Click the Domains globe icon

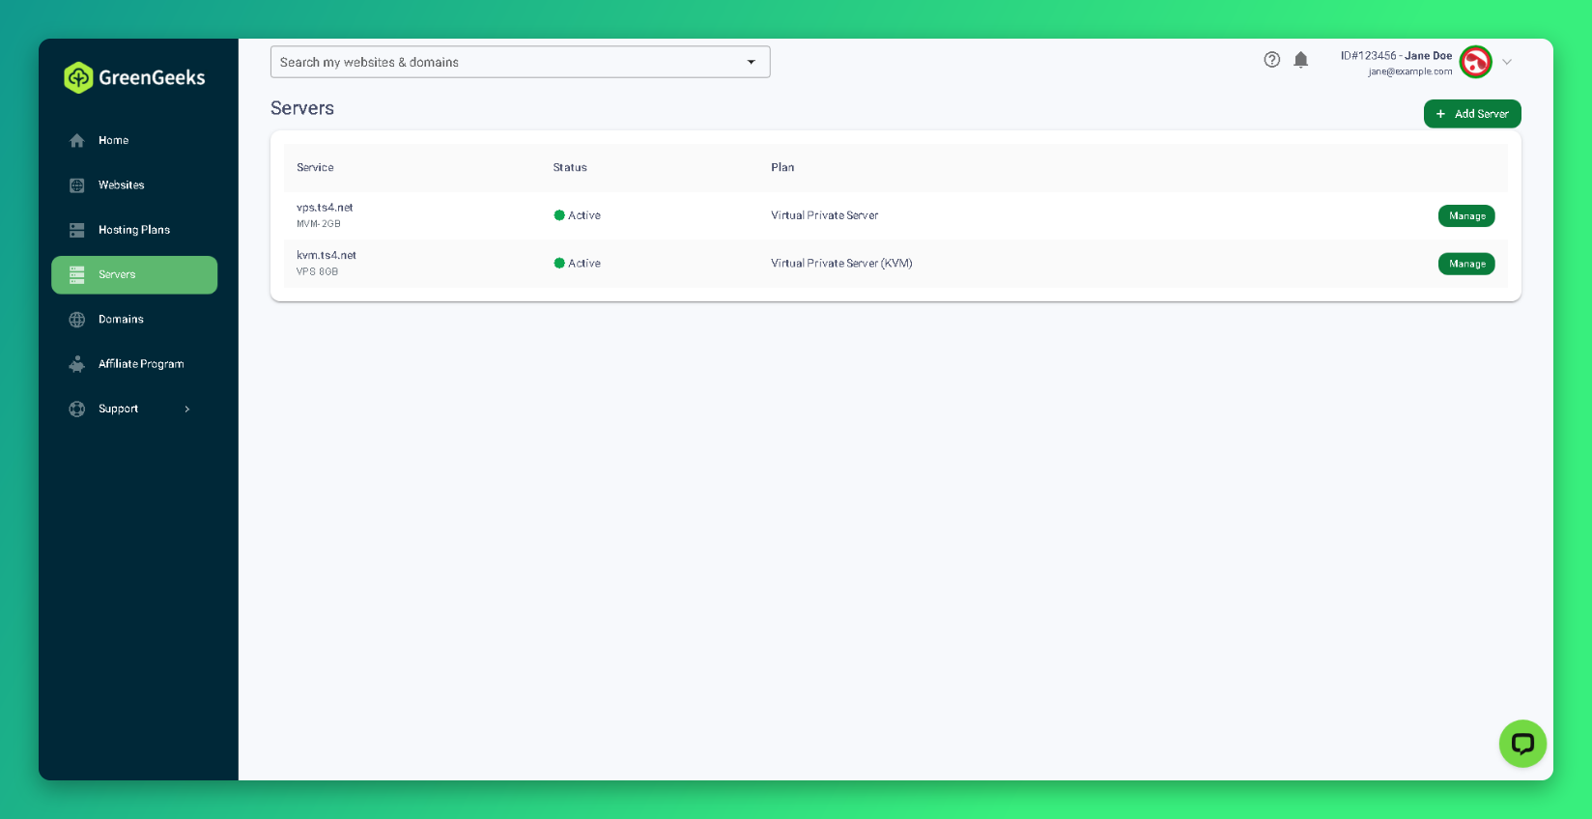pyautogui.click(x=77, y=320)
